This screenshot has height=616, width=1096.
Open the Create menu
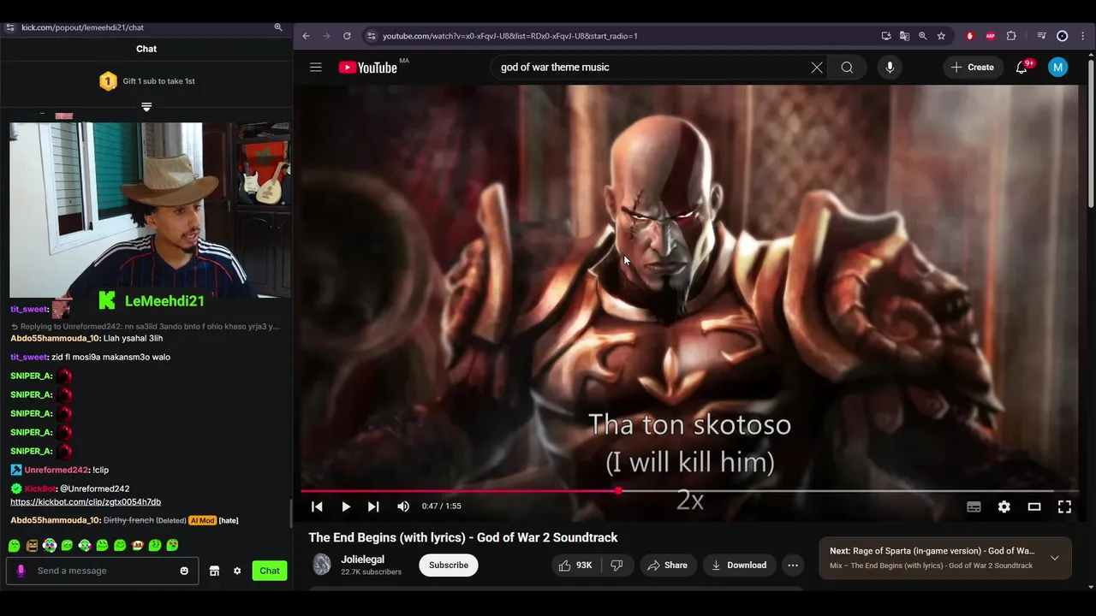click(973, 68)
